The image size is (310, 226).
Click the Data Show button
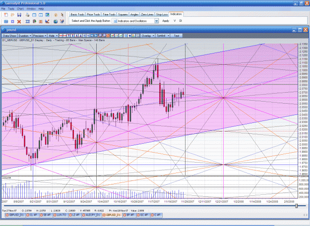click(x=9, y=36)
